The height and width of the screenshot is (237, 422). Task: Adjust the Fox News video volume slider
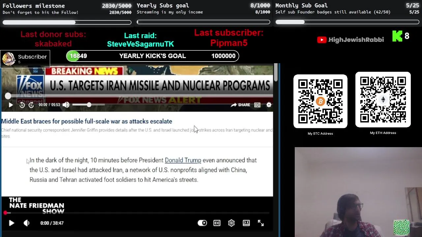point(88,105)
